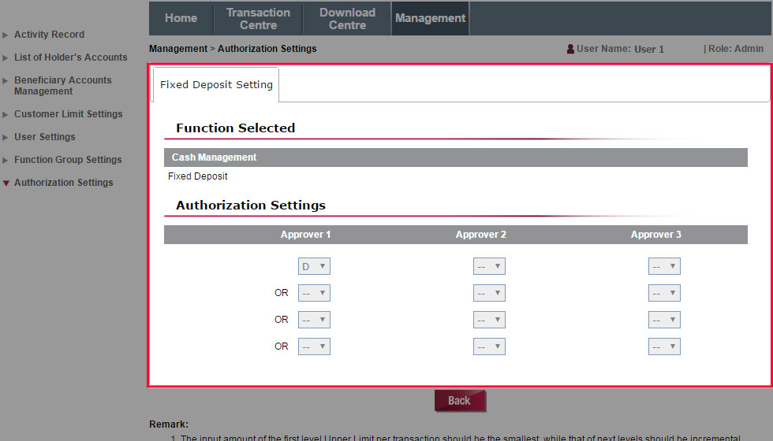Click the arrow beside User Settings

pyautogui.click(x=6, y=137)
